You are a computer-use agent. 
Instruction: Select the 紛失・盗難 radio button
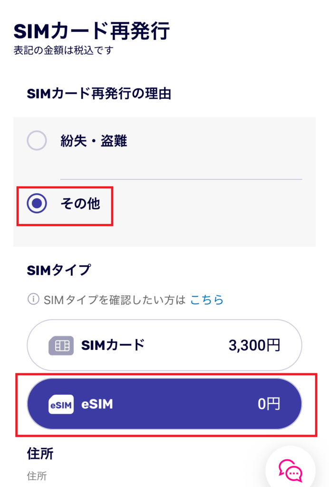[x=37, y=141]
